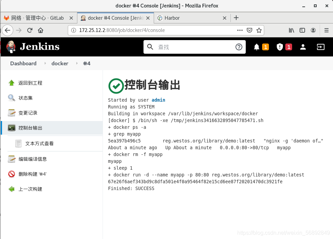Click the docker breadcrumb link

60,63
